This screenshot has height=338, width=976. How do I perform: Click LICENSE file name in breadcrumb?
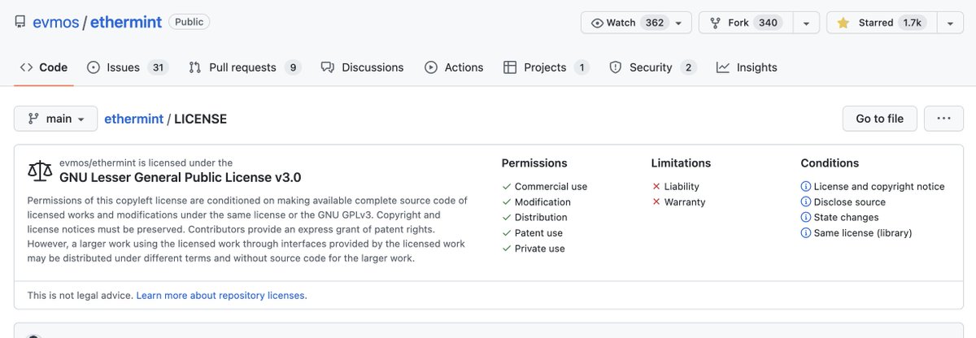coord(200,119)
